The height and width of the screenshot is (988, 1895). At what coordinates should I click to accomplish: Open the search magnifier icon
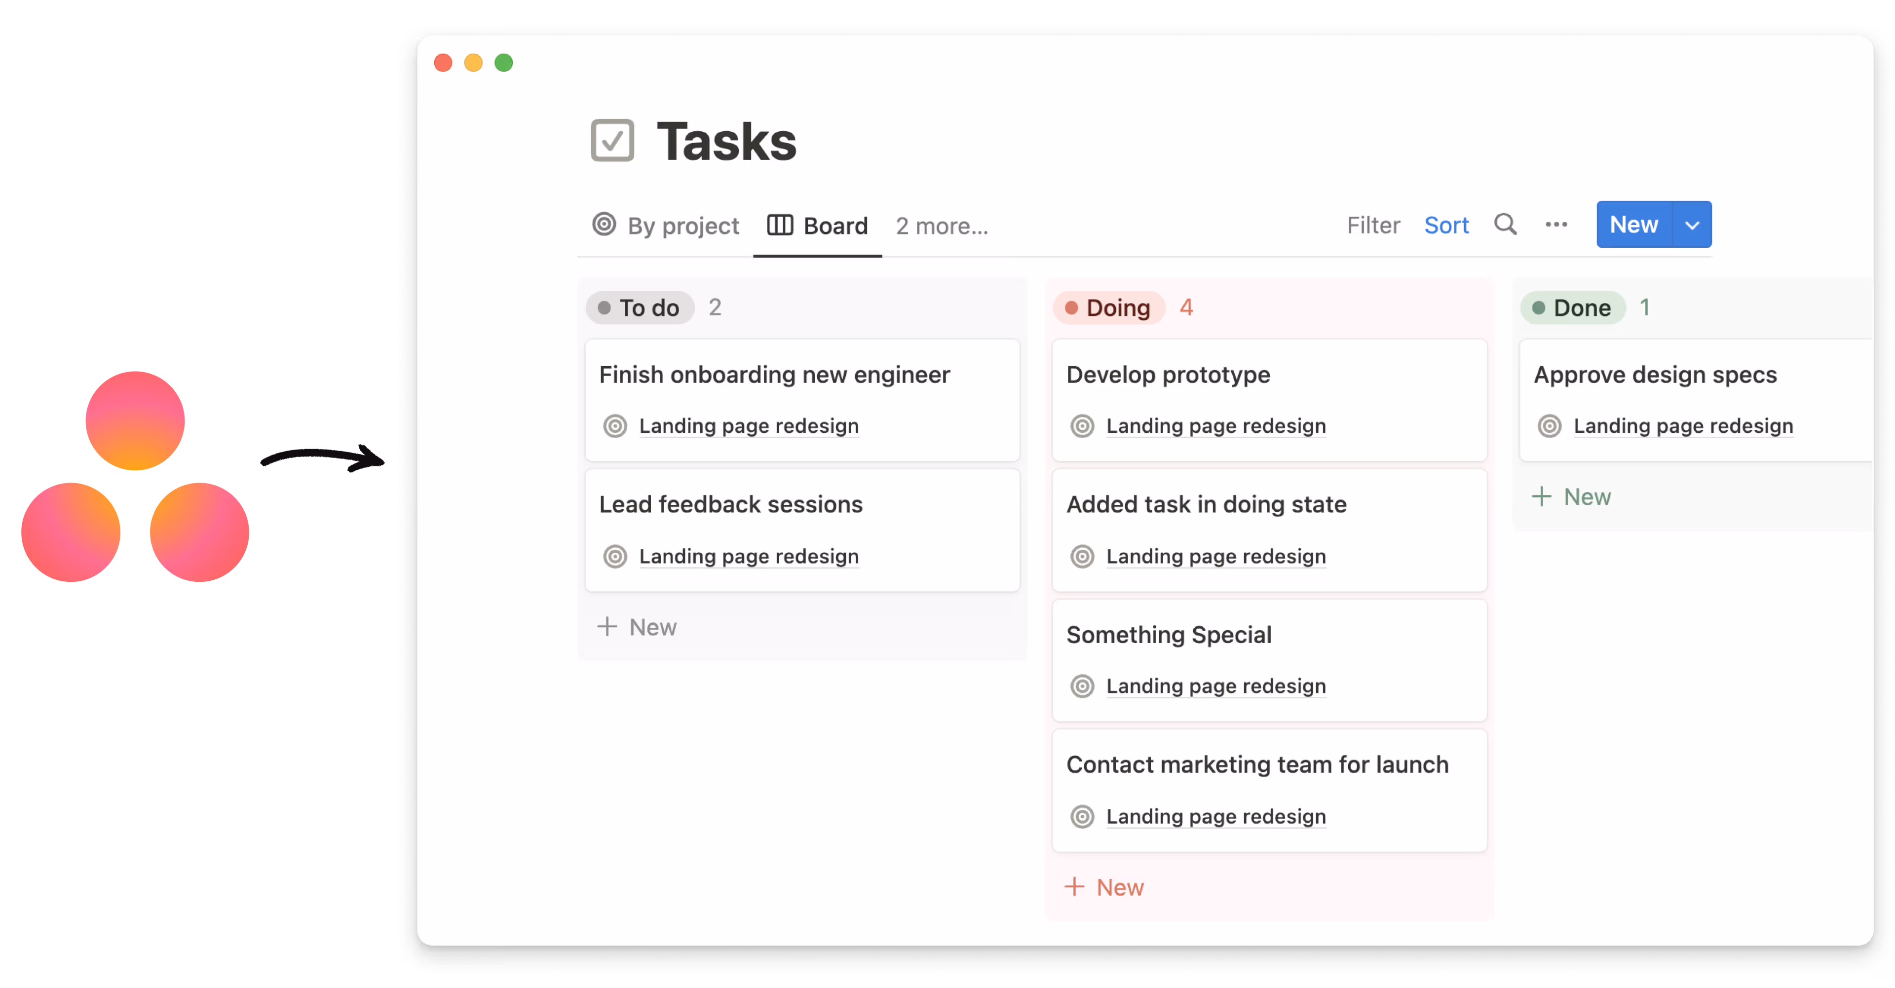1505,225
